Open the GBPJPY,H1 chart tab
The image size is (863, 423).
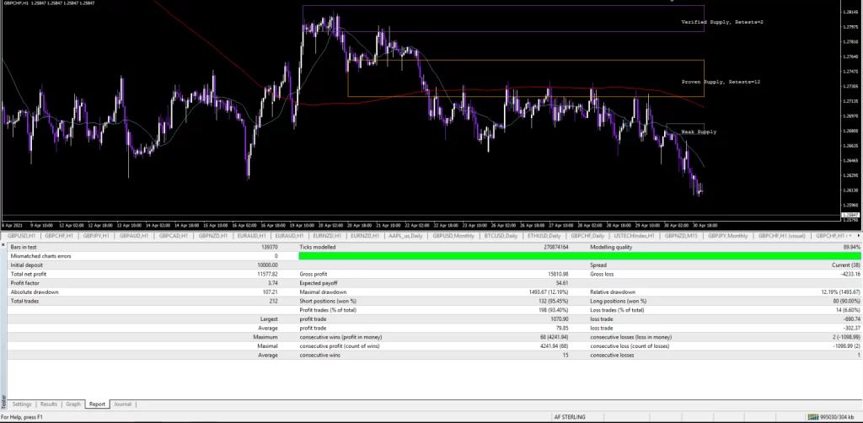[98, 236]
